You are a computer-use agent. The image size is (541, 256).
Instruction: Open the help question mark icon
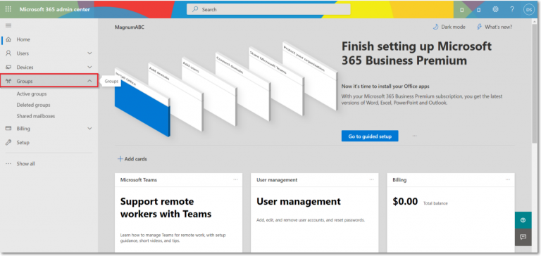click(512, 9)
